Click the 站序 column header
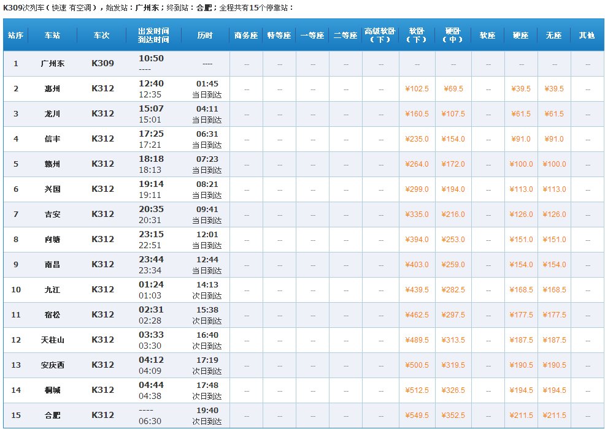The height and width of the screenshot is (429, 605). [x=15, y=36]
